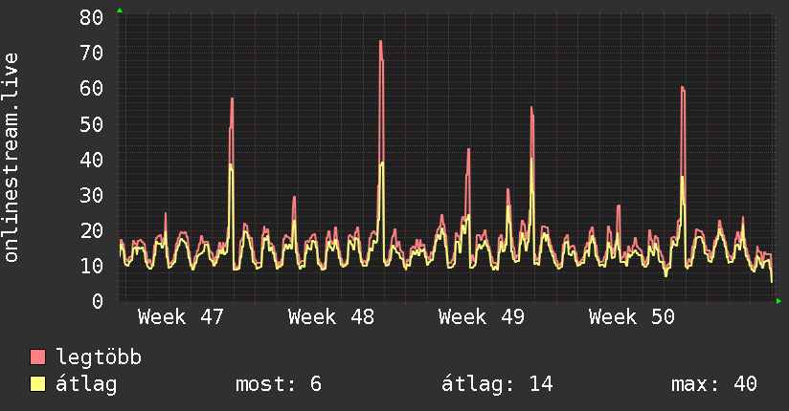Click the átlag: 14 statistic

coord(497,384)
